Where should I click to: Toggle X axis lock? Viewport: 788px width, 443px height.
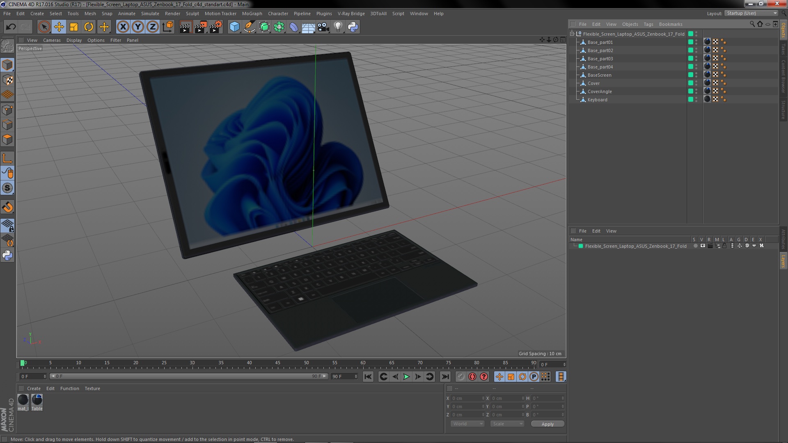[123, 27]
